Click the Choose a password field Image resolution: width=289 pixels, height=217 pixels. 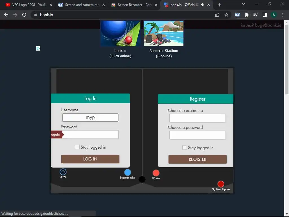click(x=197, y=135)
